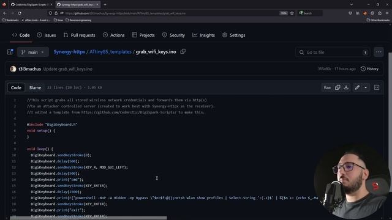Open the Insights tab

203,35
